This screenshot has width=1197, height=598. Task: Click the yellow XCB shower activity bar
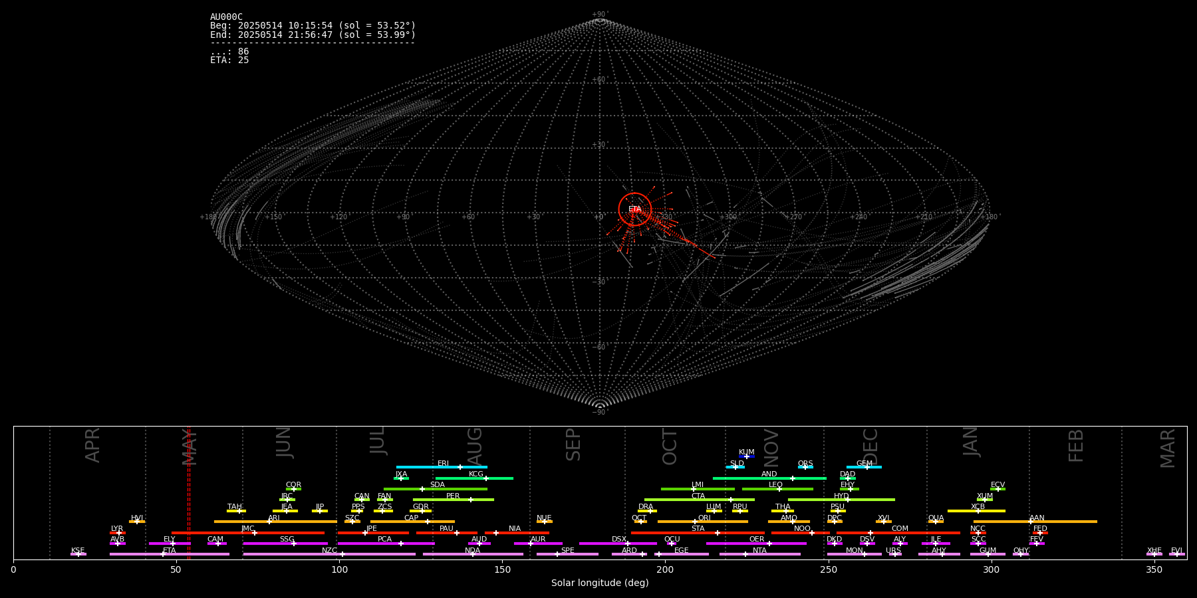[x=976, y=511]
